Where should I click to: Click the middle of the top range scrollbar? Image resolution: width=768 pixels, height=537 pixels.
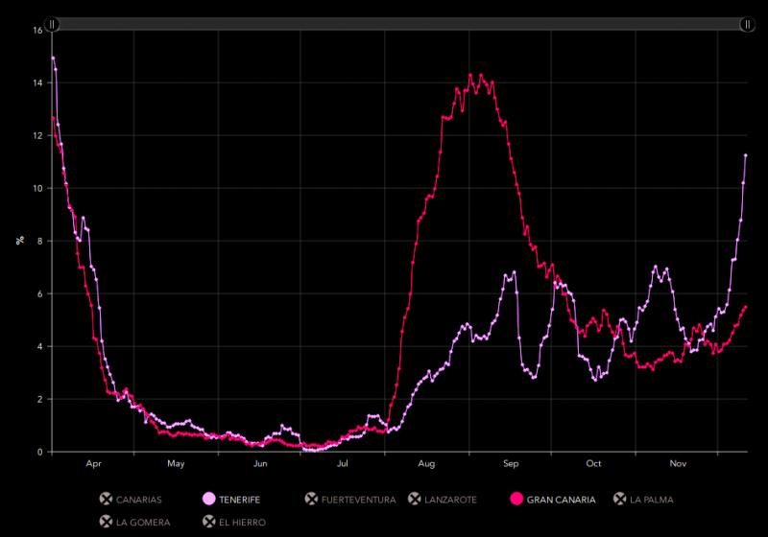click(399, 24)
